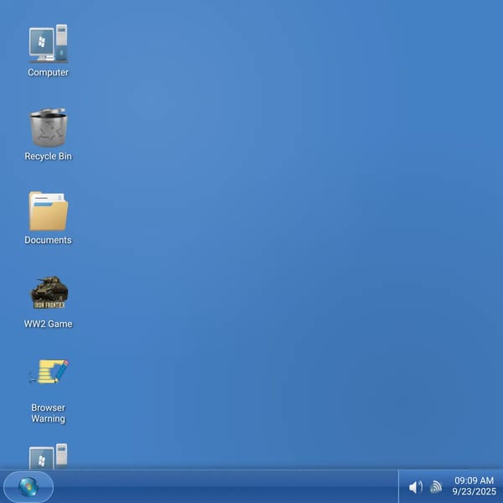The width and height of the screenshot is (503, 503).
Task: Select the partly hidden computer icon above taskbar
Action: (48, 456)
